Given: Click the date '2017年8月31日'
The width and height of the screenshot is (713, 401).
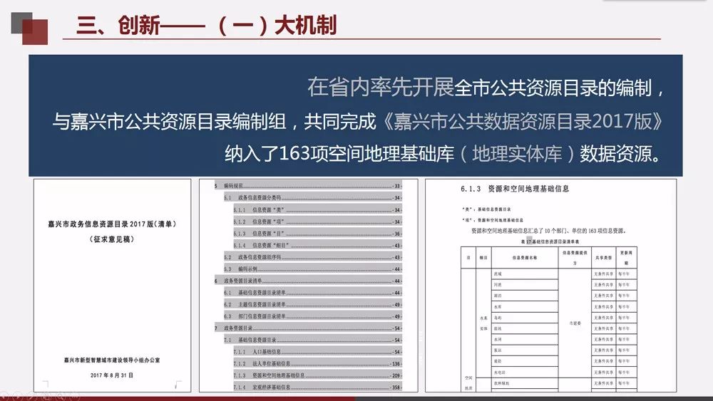Looking at the screenshot, I should [112, 375].
